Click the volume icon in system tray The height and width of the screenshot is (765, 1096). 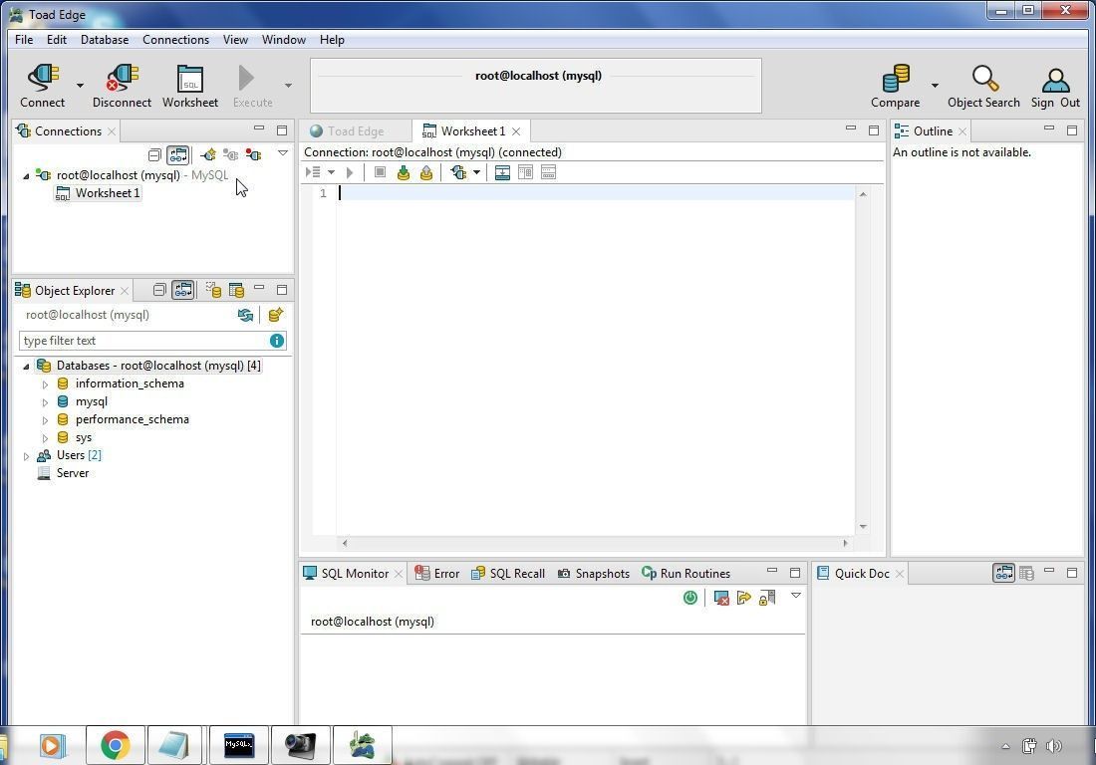[x=1053, y=746]
